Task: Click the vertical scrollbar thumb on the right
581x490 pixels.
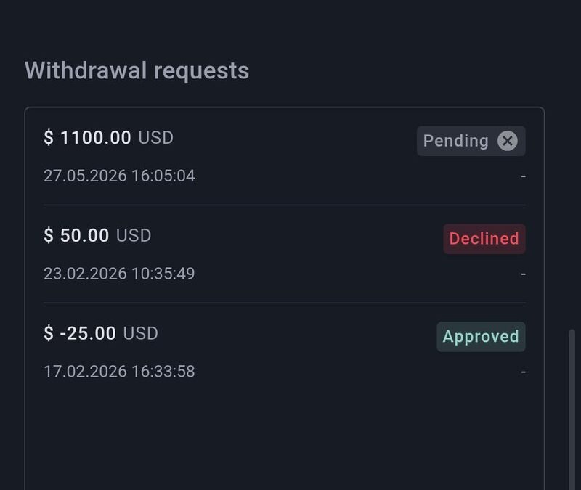Action: click(x=572, y=409)
